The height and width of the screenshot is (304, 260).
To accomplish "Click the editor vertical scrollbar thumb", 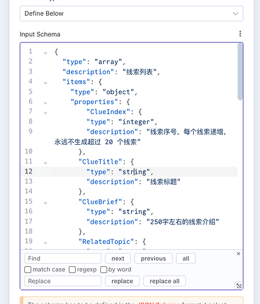I will 240,72.
